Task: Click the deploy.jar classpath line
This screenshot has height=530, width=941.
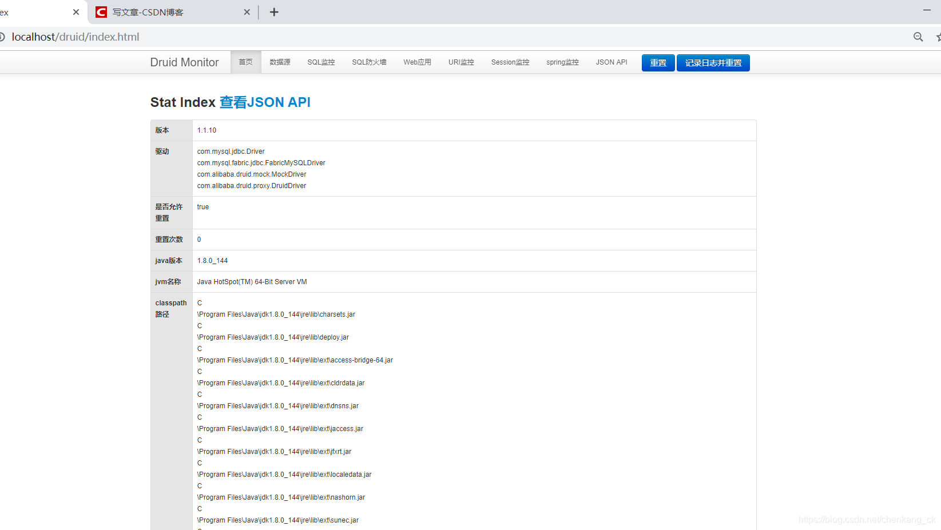Action: pyautogui.click(x=273, y=337)
